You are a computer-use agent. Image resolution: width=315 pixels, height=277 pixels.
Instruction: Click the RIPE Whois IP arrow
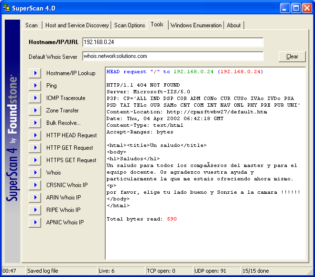click(35, 210)
